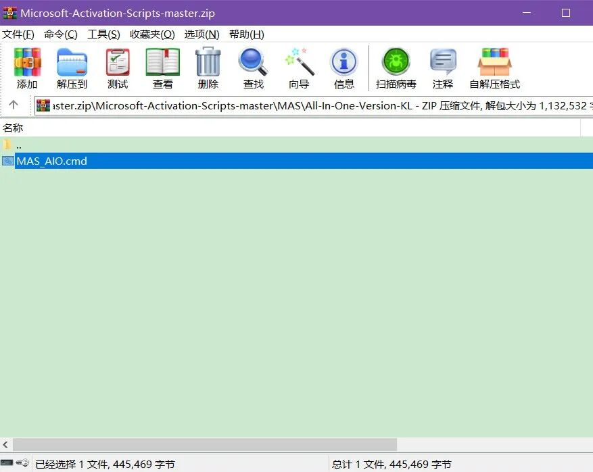Select the MAS_AIO.cmd file
The width and height of the screenshot is (593, 472).
click(296, 161)
